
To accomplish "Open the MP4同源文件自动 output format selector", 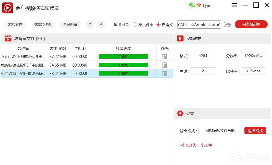I will click(220, 131).
